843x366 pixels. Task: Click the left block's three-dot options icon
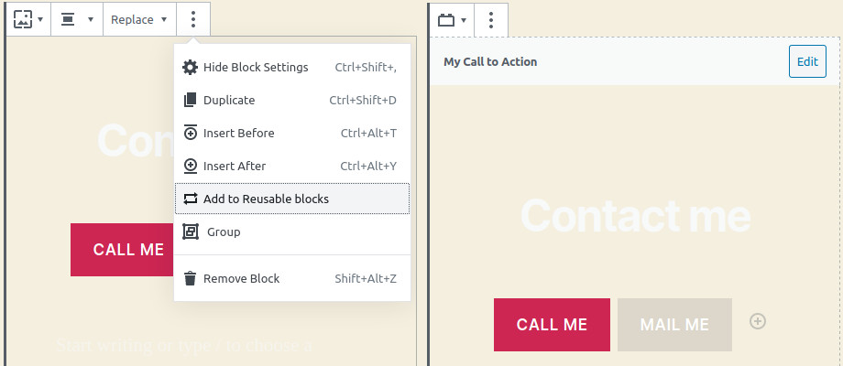pos(192,19)
